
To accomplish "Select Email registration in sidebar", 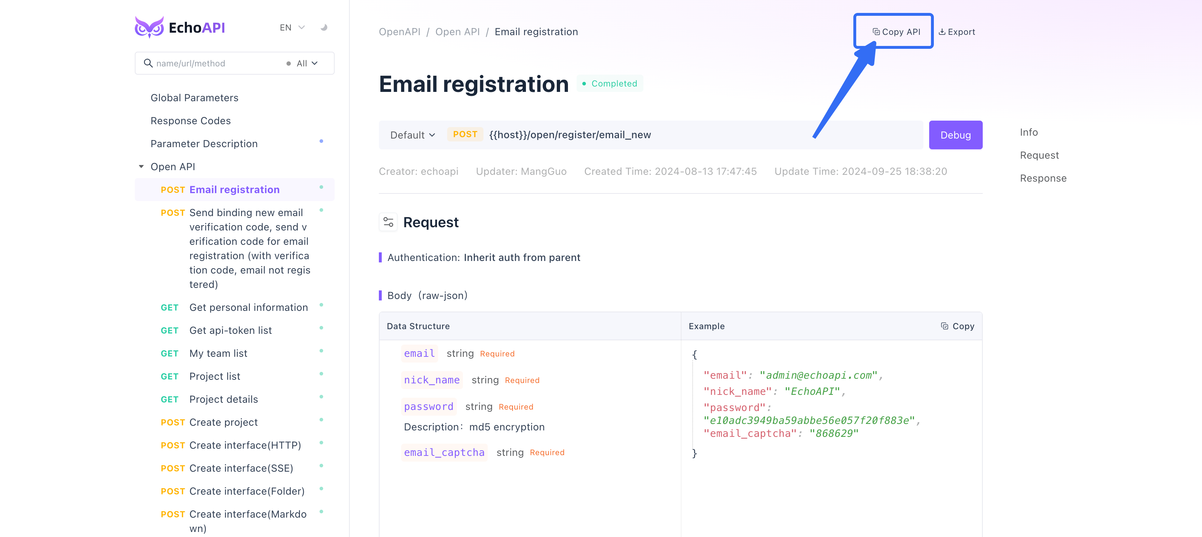I will 235,189.
